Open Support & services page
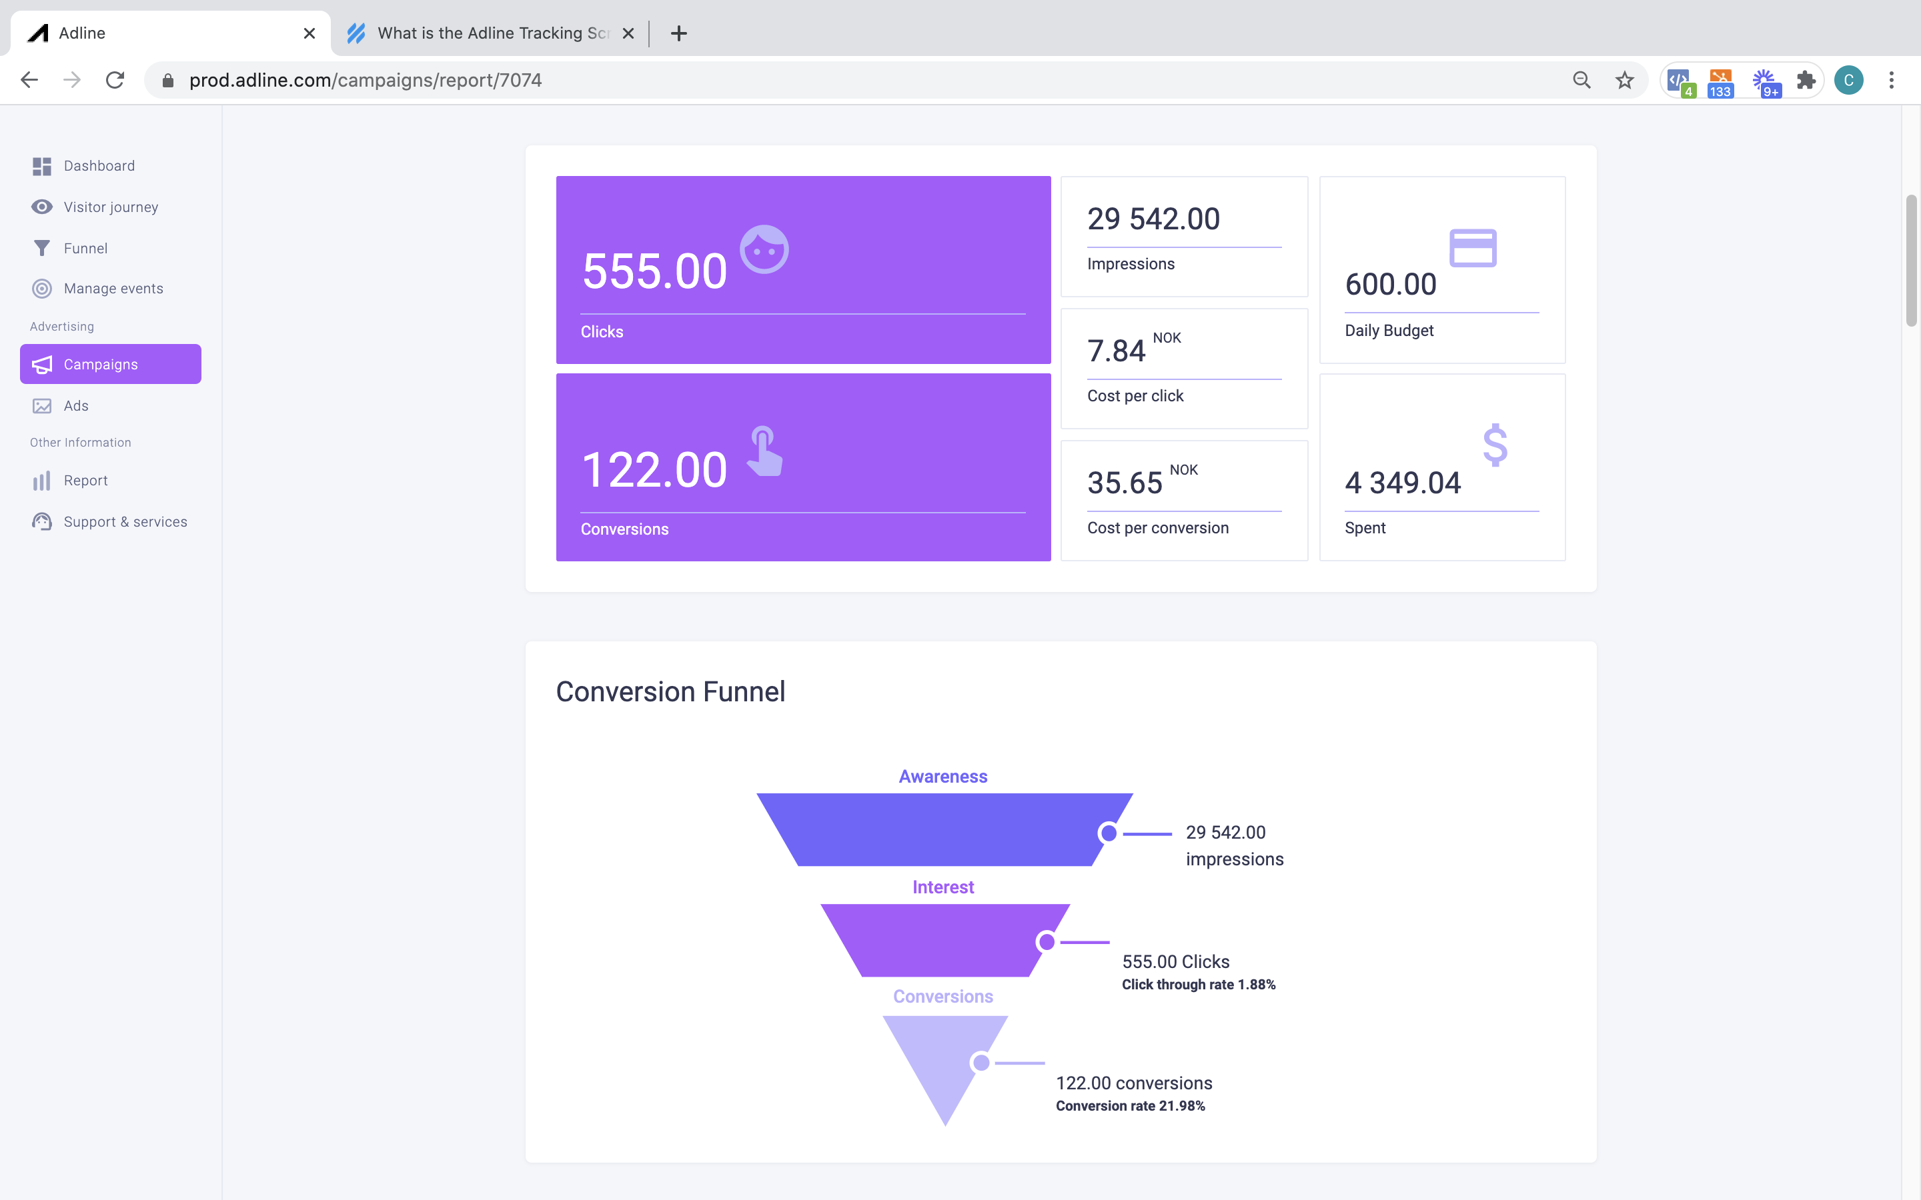This screenshot has width=1921, height=1200. (110, 521)
